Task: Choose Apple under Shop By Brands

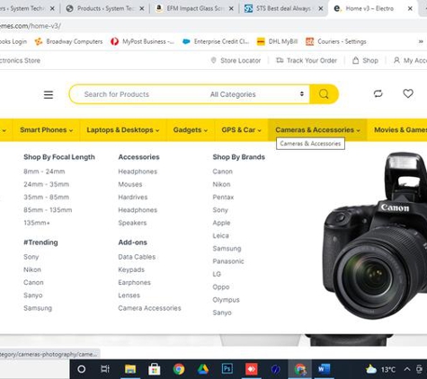Action: (221, 223)
